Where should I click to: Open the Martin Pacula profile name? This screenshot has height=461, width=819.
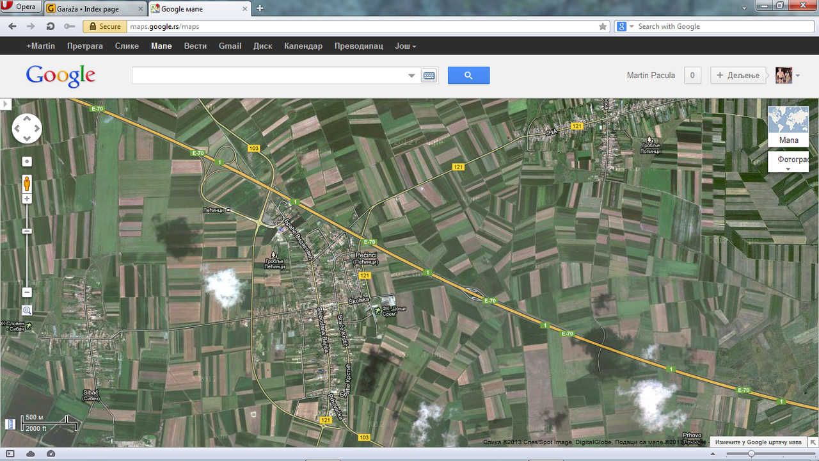pos(651,76)
